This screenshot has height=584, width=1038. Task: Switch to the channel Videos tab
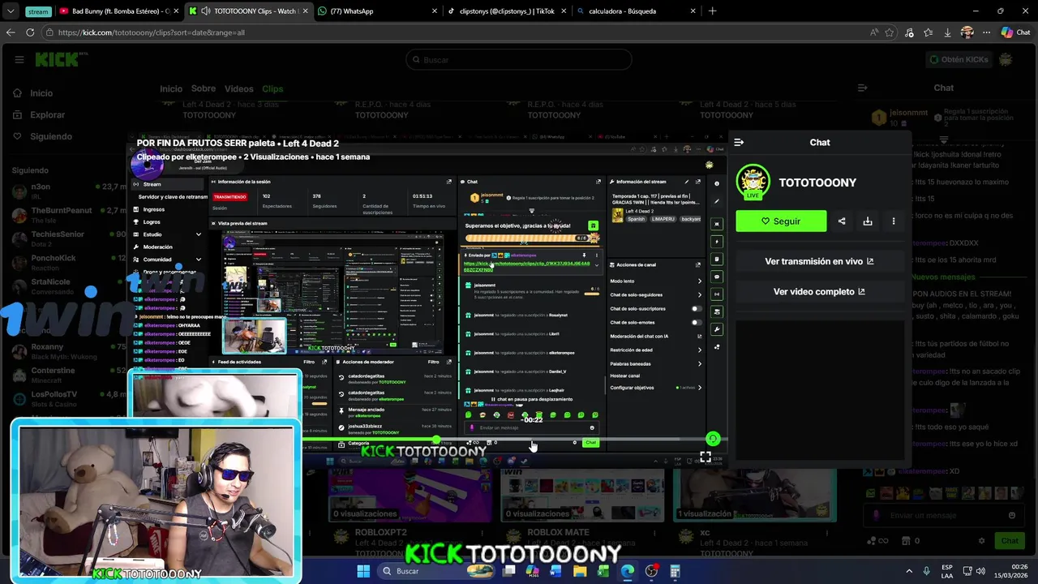tap(239, 88)
